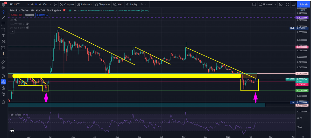Screen dimensions: 311x138
Task: Create an Alert
Action: click(x=118, y=4)
